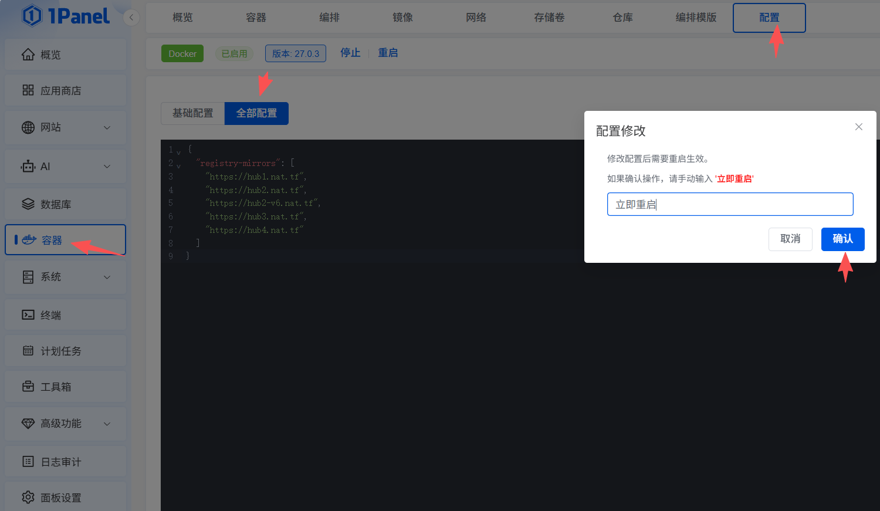880x511 pixels.
Task: Click the panel settings gear icon
Action: [x=28, y=498]
